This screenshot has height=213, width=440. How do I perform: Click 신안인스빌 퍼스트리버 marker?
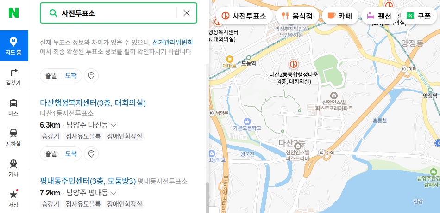point(297,146)
